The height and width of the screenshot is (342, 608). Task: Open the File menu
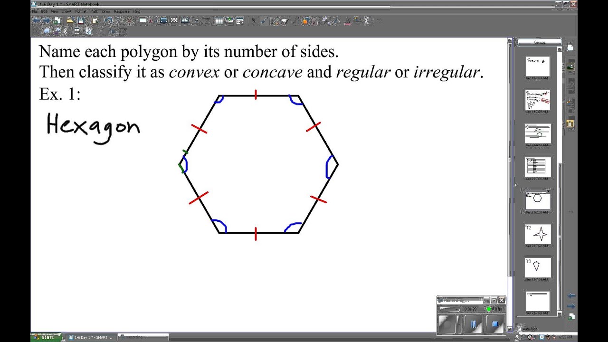tap(34, 11)
